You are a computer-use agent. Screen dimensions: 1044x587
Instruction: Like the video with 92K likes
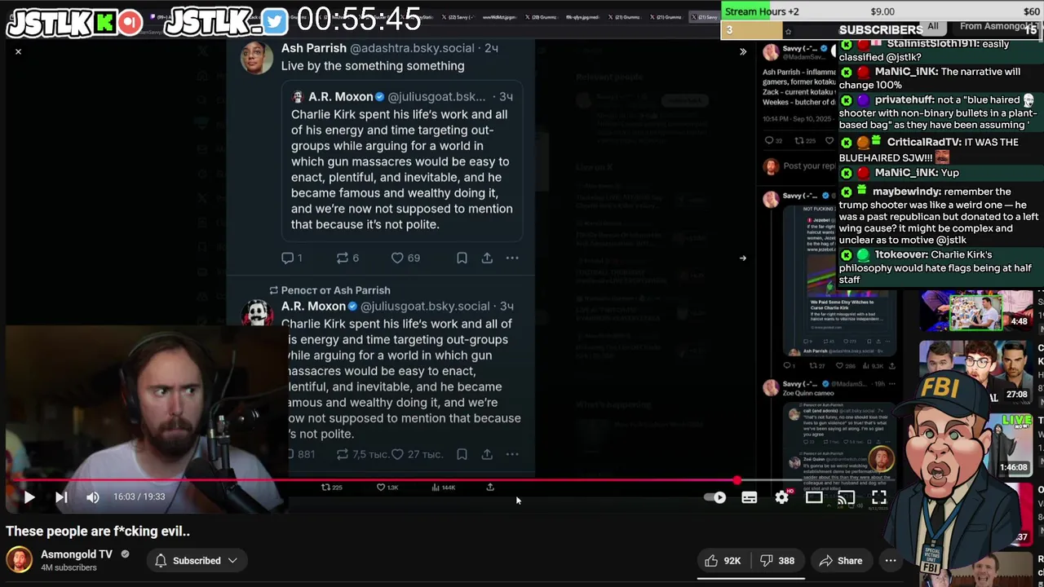pos(723,561)
